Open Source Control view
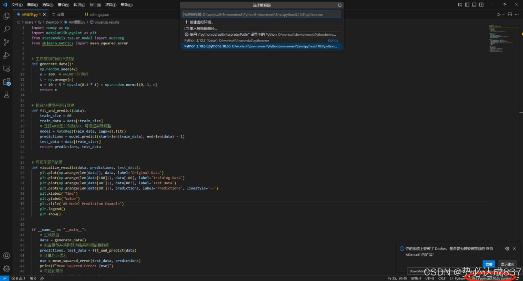Viewport: 523px width, 281px height. [x=6, y=42]
